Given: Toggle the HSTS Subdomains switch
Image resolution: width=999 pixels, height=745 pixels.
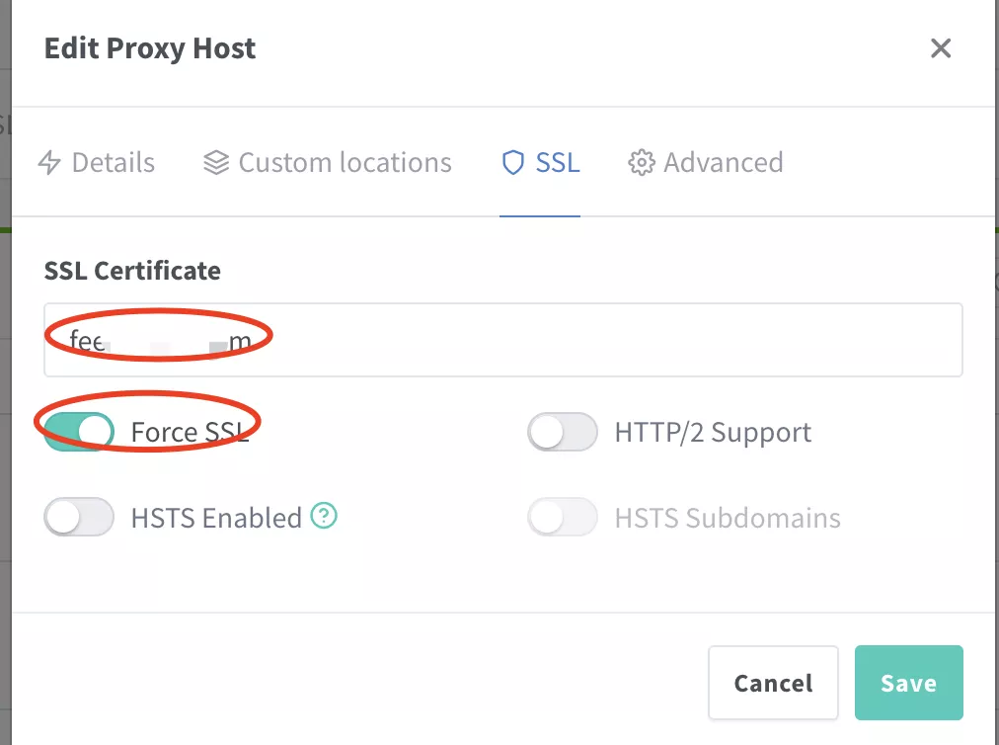Looking at the screenshot, I should click(x=563, y=518).
